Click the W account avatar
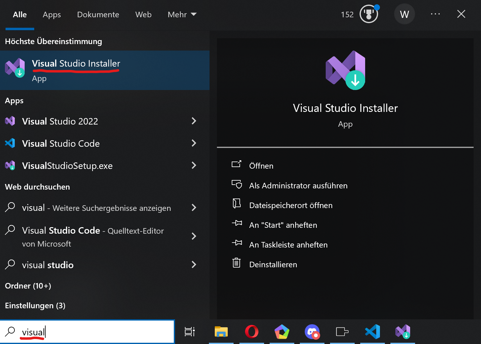481x344 pixels. 404,14
